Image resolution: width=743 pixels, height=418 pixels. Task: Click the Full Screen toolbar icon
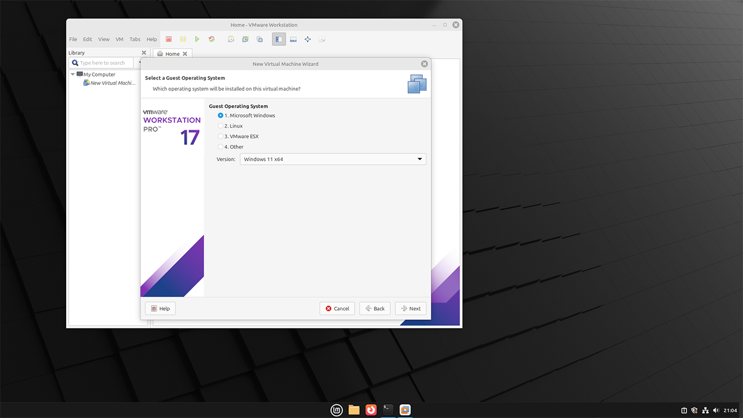308,39
